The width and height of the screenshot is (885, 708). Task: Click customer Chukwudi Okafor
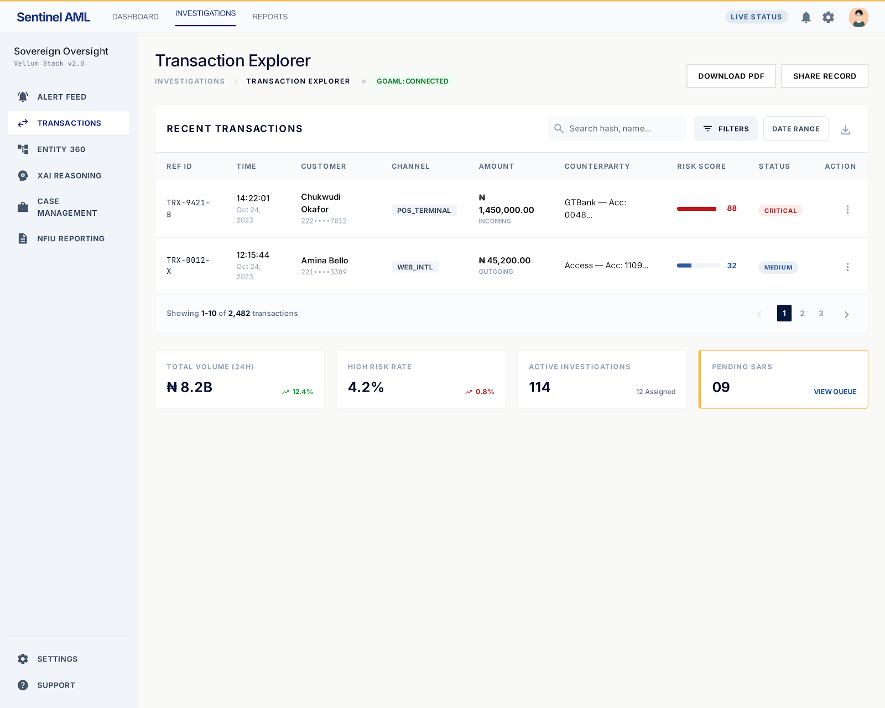click(321, 203)
